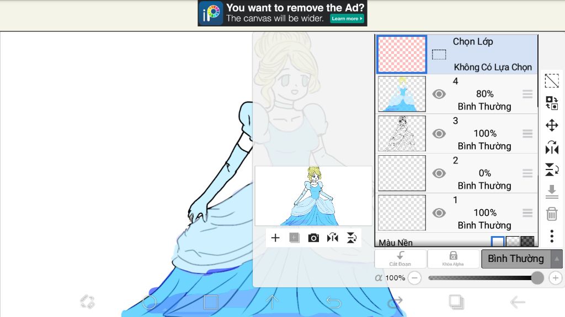Redo the last action
The image size is (565, 317).
coord(395,302)
